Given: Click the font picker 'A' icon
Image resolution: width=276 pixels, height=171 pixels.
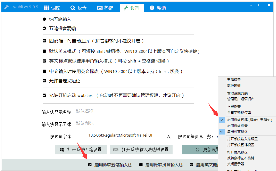Looking at the screenshot, I should click(168, 137).
